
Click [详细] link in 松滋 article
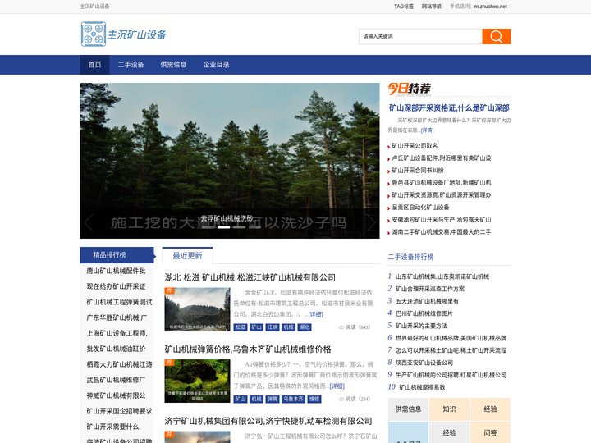pyautogui.click(x=315, y=314)
